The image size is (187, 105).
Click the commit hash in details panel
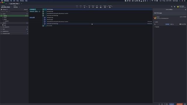(171, 10)
